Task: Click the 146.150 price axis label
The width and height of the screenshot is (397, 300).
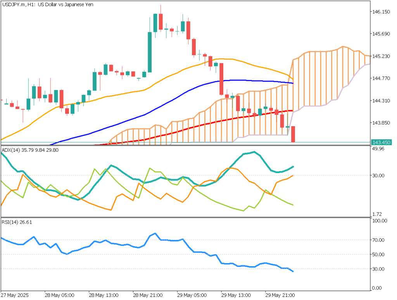Action: tap(381, 12)
